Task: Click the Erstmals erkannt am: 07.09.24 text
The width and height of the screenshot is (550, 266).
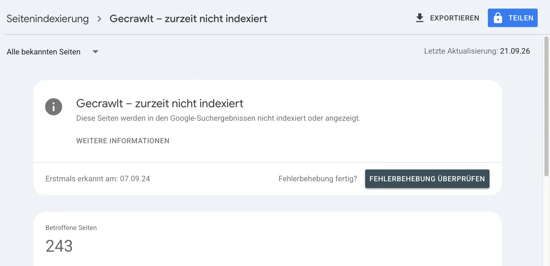Action: (x=98, y=179)
